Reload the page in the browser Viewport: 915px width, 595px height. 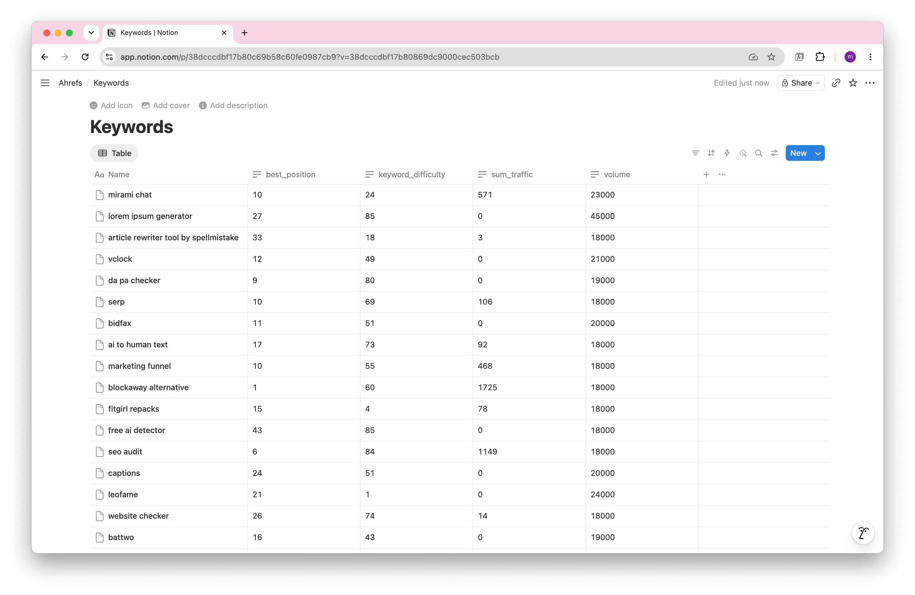pos(85,57)
